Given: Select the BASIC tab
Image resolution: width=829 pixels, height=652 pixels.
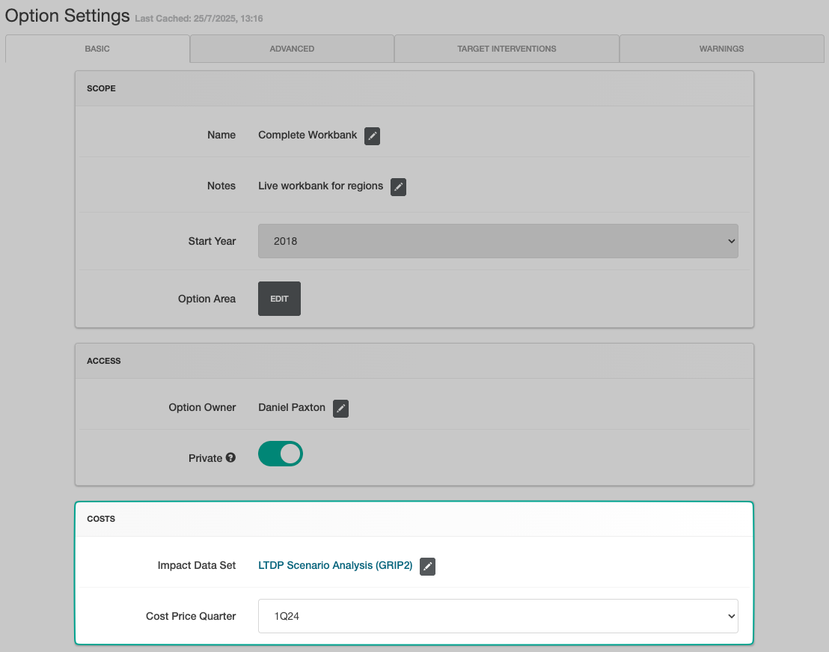Looking at the screenshot, I should (x=97, y=48).
